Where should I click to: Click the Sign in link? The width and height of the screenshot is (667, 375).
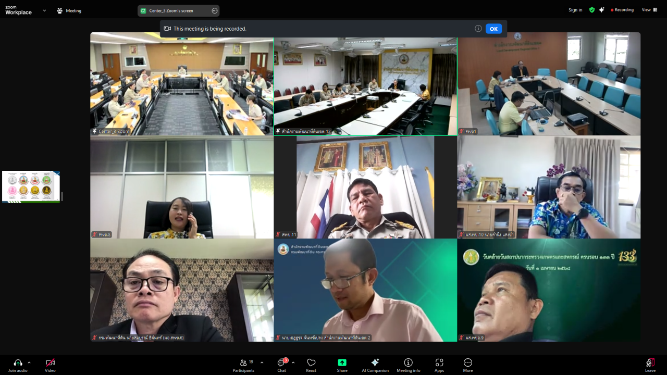pos(575,10)
